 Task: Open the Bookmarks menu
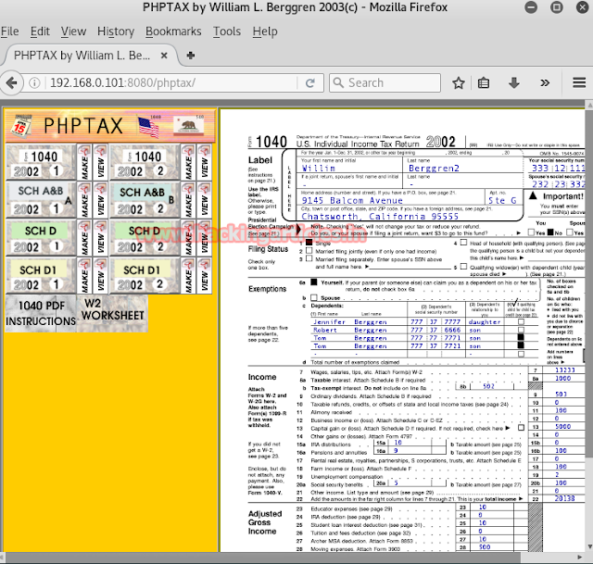point(173,31)
